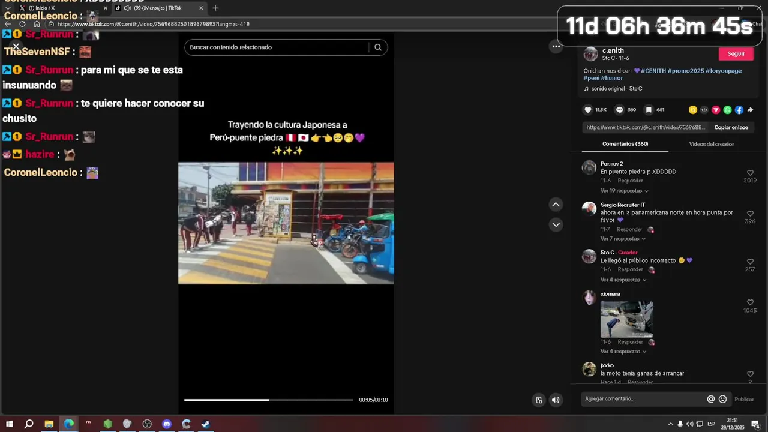This screenshot has height=432, width=768.
Task: Open more share options arrow
Action: (x=750, y=110)
